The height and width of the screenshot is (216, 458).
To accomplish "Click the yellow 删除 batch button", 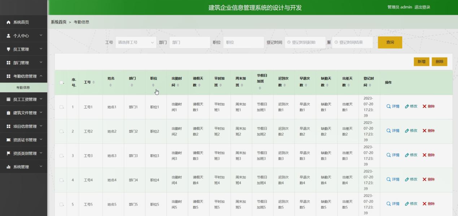I will pos(439,61).
